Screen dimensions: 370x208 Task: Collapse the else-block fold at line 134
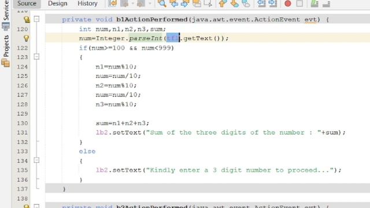pyautogui.click(x=36, y=161)
